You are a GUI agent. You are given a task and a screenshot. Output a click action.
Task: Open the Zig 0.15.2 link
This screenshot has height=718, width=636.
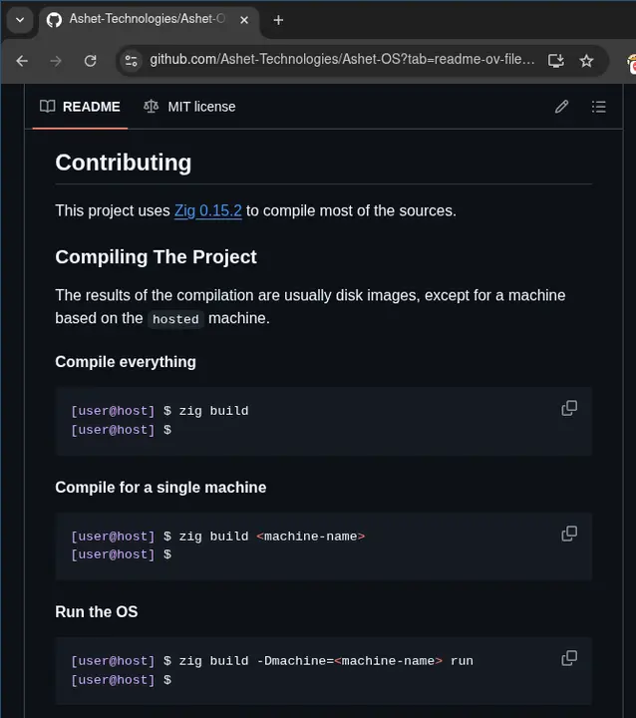(x=207, y=210)
